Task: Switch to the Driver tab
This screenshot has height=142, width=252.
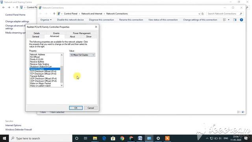Action: (x=89, y=37)
